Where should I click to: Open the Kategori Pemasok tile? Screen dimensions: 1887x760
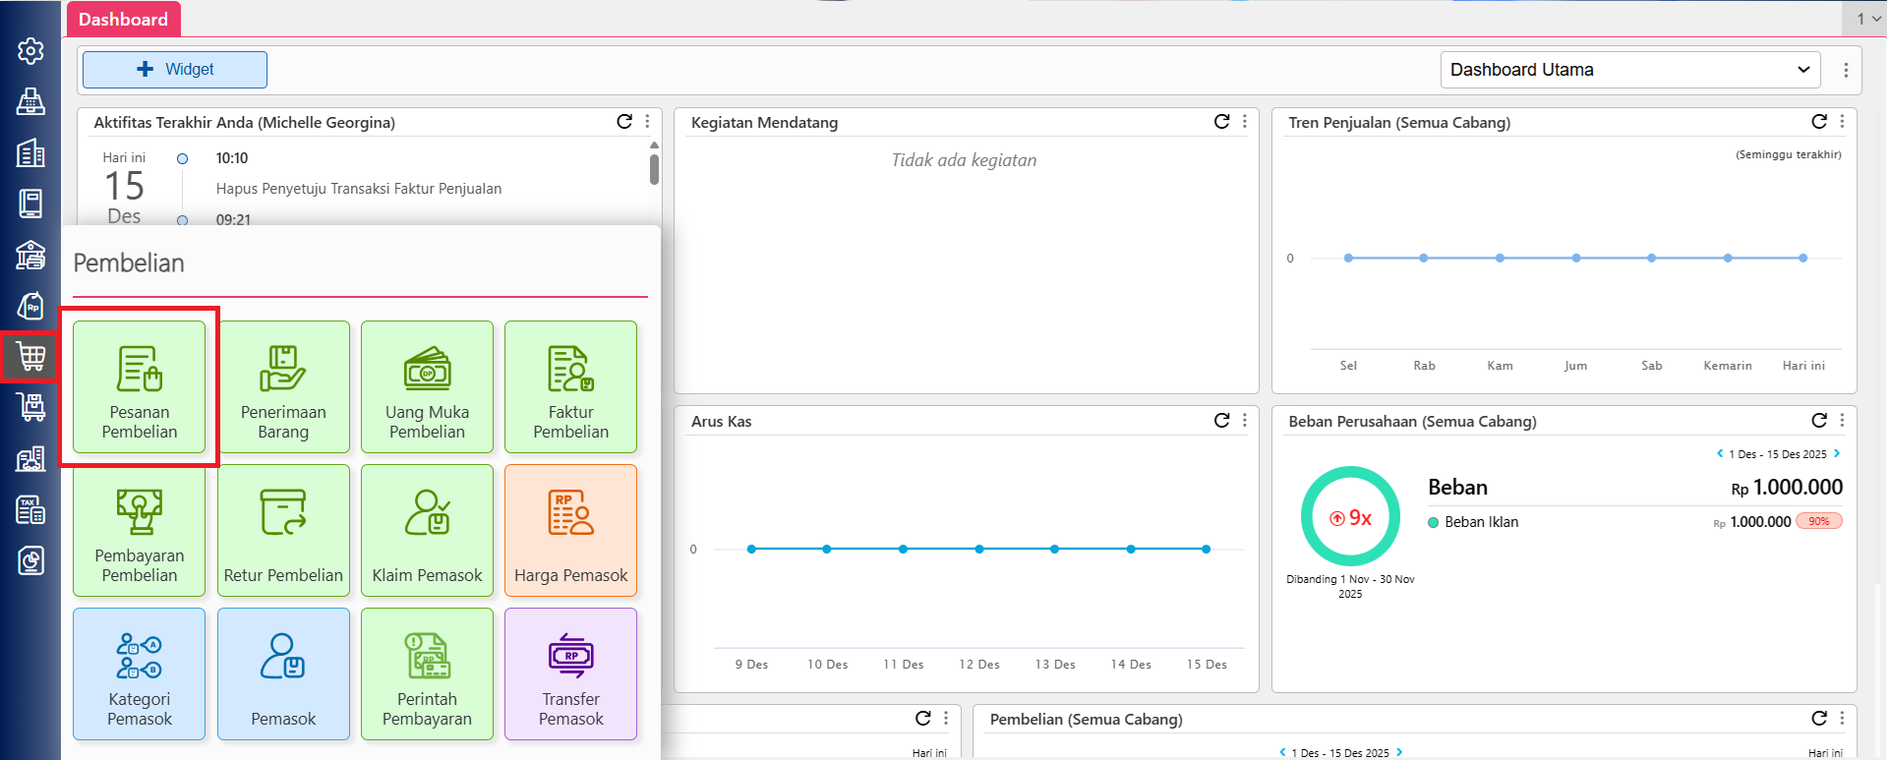[x=139, y=673]
